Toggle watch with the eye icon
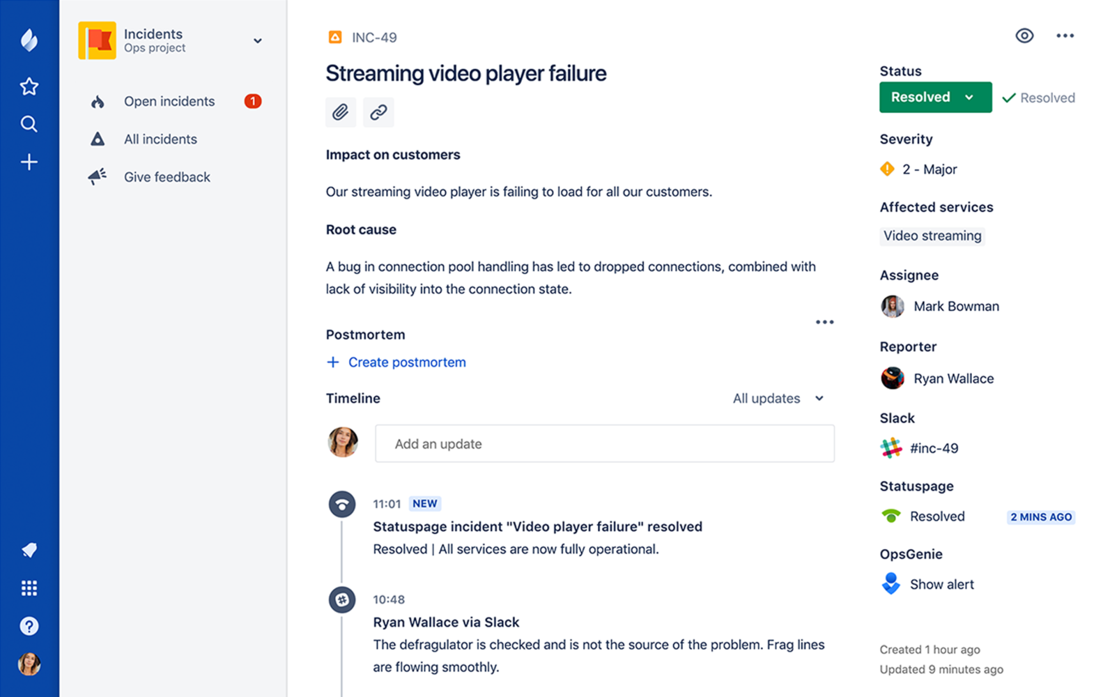This screenshot has width=1103, height=697. coord(1024,36)
